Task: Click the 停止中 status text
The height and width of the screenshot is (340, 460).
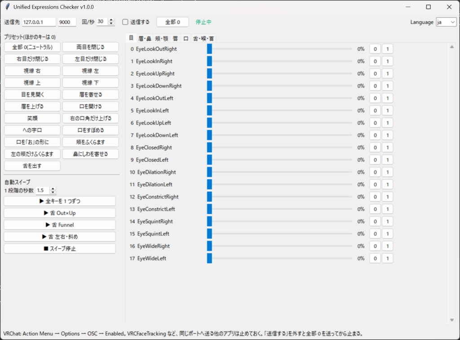Action: [203, 22]
